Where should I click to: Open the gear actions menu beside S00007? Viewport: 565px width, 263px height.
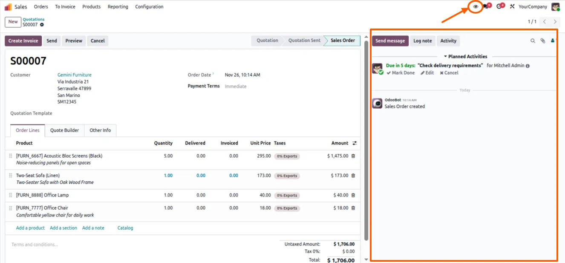(x=42, y=25)
